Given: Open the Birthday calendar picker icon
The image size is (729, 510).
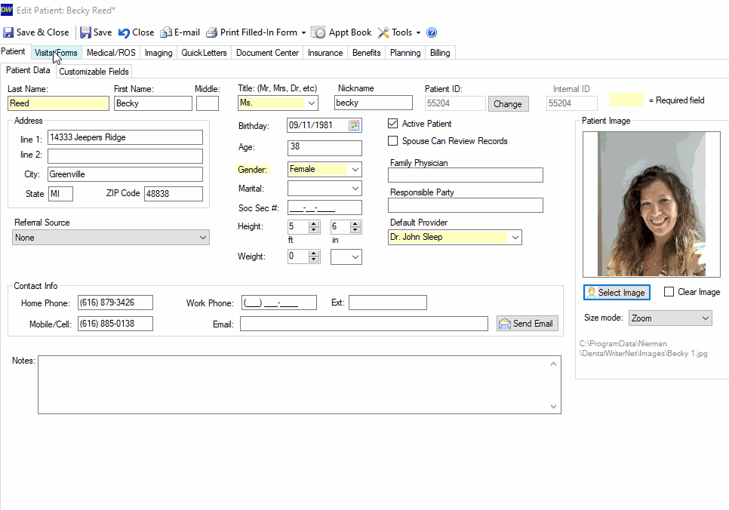Looking at the screenshot, I should pos(354,125).
